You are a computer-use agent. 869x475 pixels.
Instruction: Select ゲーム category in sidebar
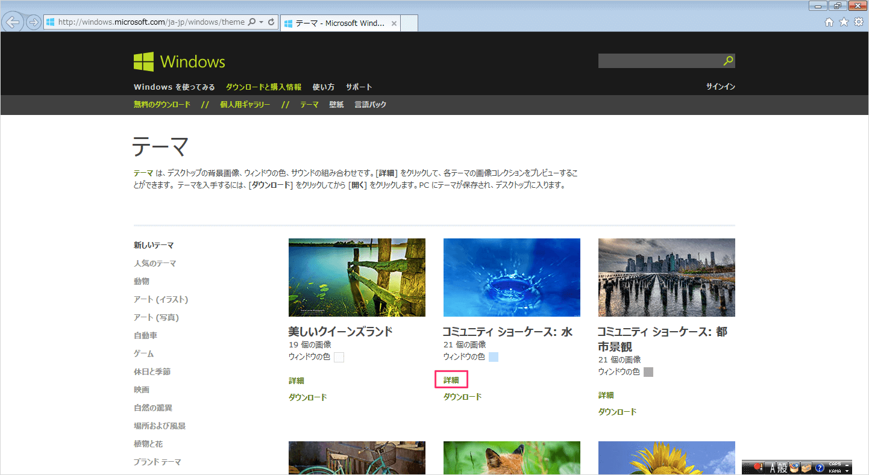(x=144, y=354)
